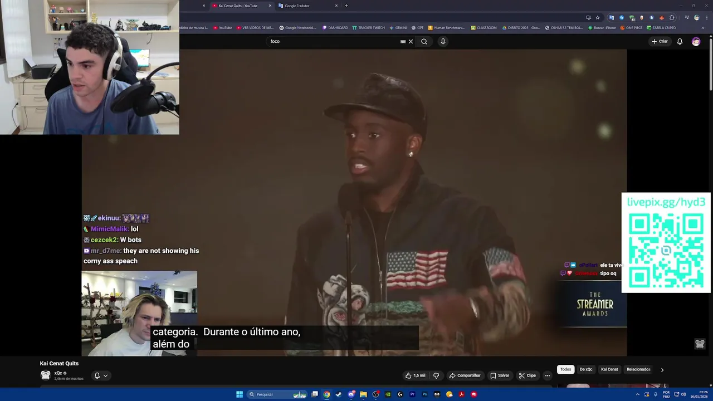The height and width of the screenshot is (401, 713).
Task: Expand hidden bookmarks with double chevron
Action: 702,27
